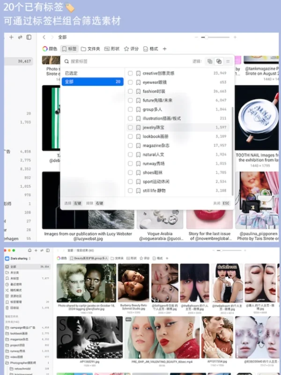Select the highlighted middle logic mode icon

[219, 61]
